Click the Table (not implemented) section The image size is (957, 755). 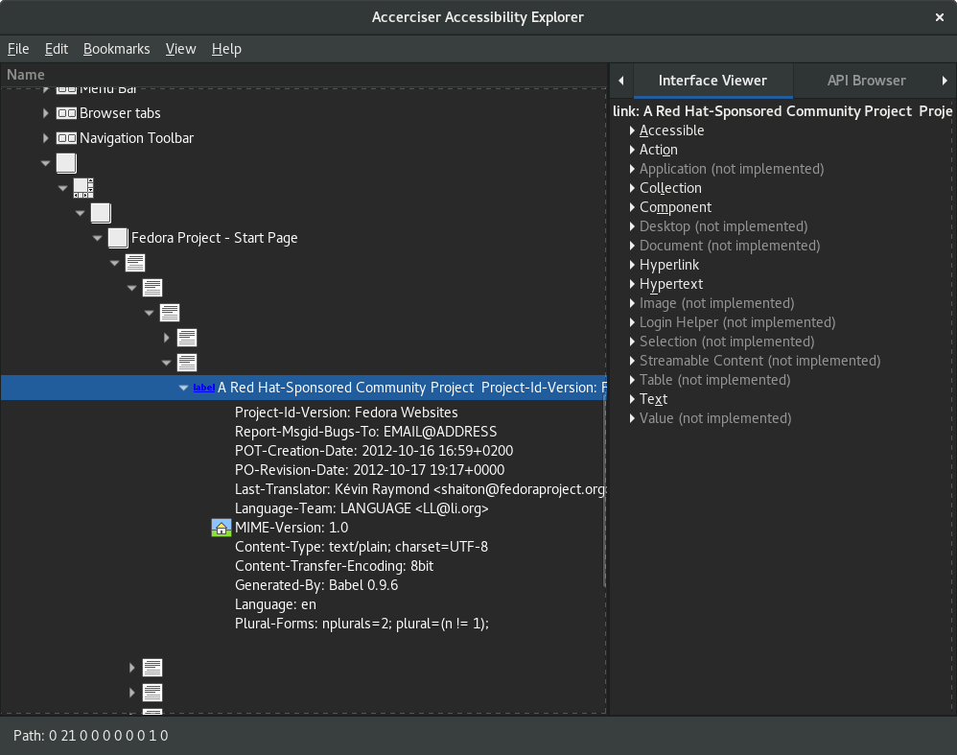pyautogui.click(x=714, y=380)
